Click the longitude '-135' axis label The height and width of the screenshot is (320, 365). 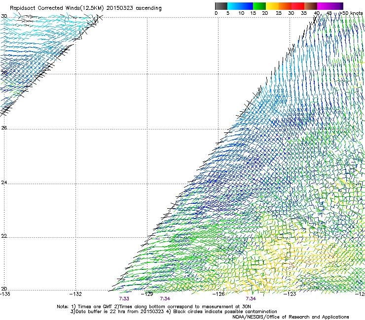click(x=5, y=294)
